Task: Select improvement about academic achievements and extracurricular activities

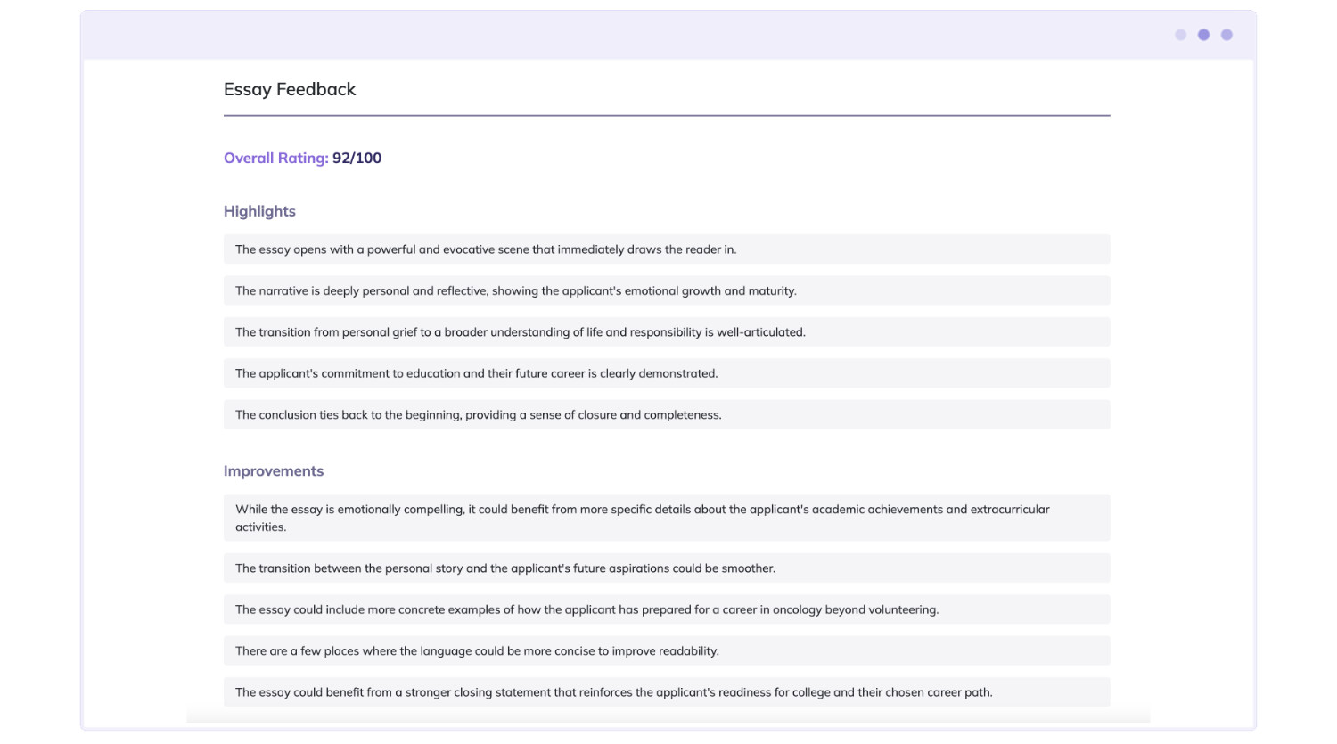Action: (x=642, y=518)
